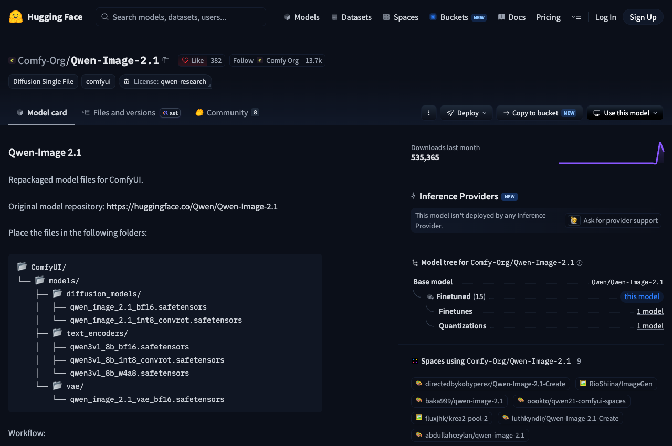
Task: Open directedbykobyperez/Qwen-Image-2.1-Create space
Action: click(490, 384)
